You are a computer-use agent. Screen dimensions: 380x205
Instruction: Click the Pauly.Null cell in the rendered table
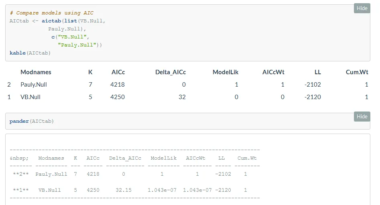pyautogui.click(x=34, y=85)
